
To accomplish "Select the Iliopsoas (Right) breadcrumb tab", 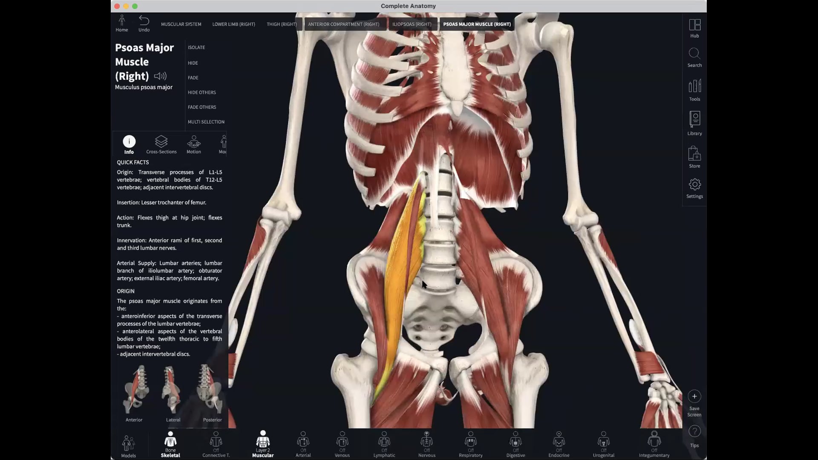I will 412,24.
